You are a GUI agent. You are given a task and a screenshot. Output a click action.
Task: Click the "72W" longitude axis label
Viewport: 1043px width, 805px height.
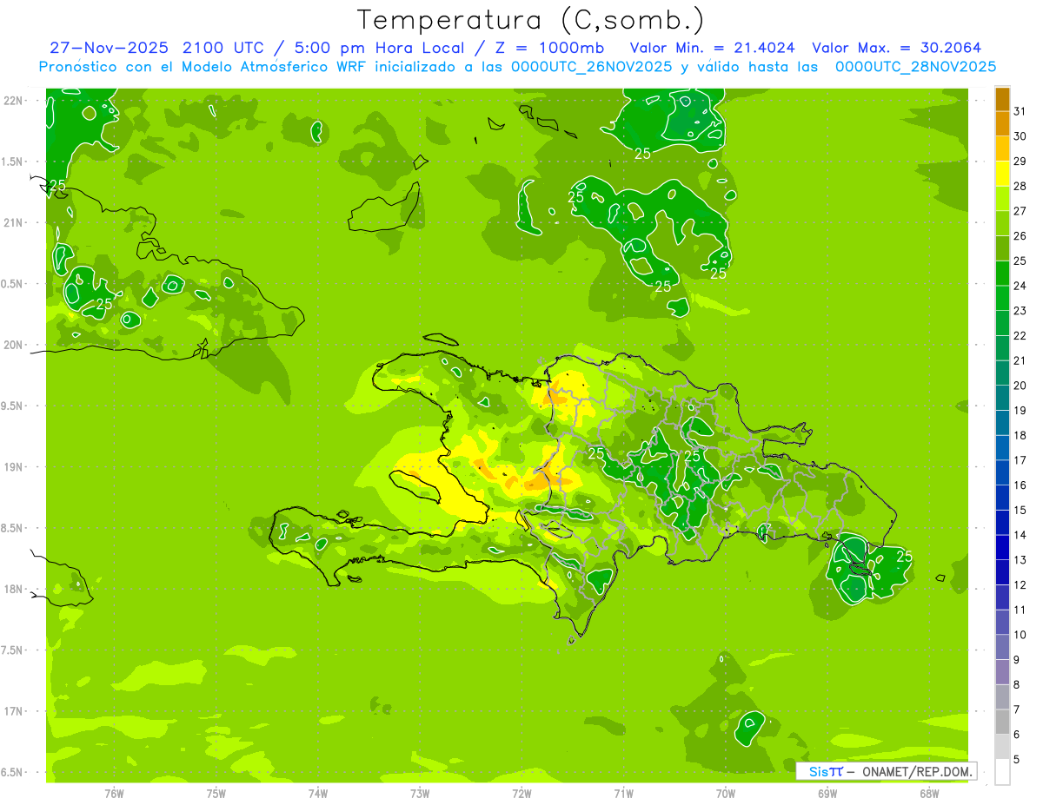(521, 794)
